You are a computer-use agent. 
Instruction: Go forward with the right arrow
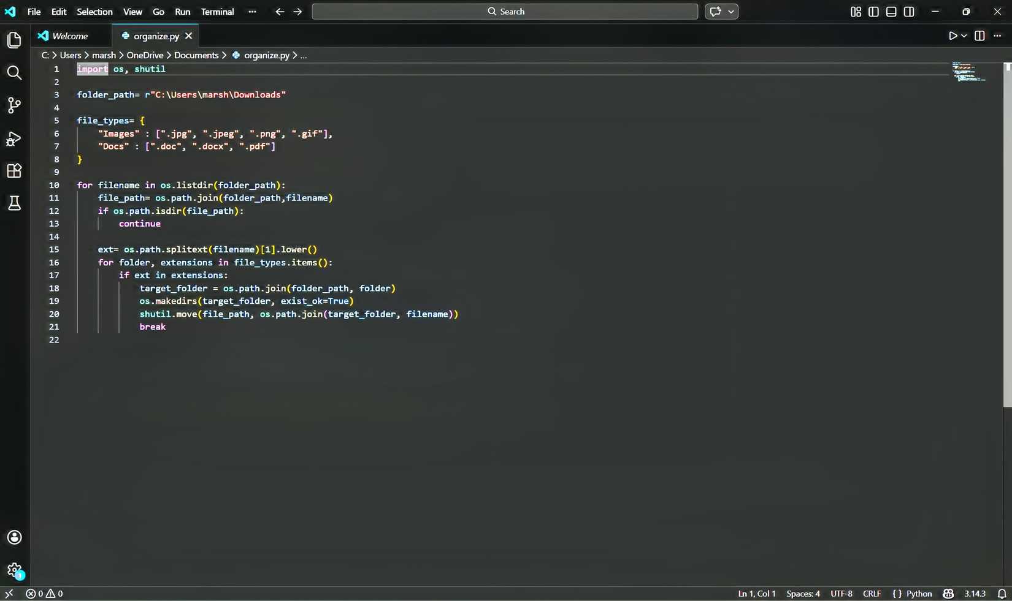click(298, 12)
